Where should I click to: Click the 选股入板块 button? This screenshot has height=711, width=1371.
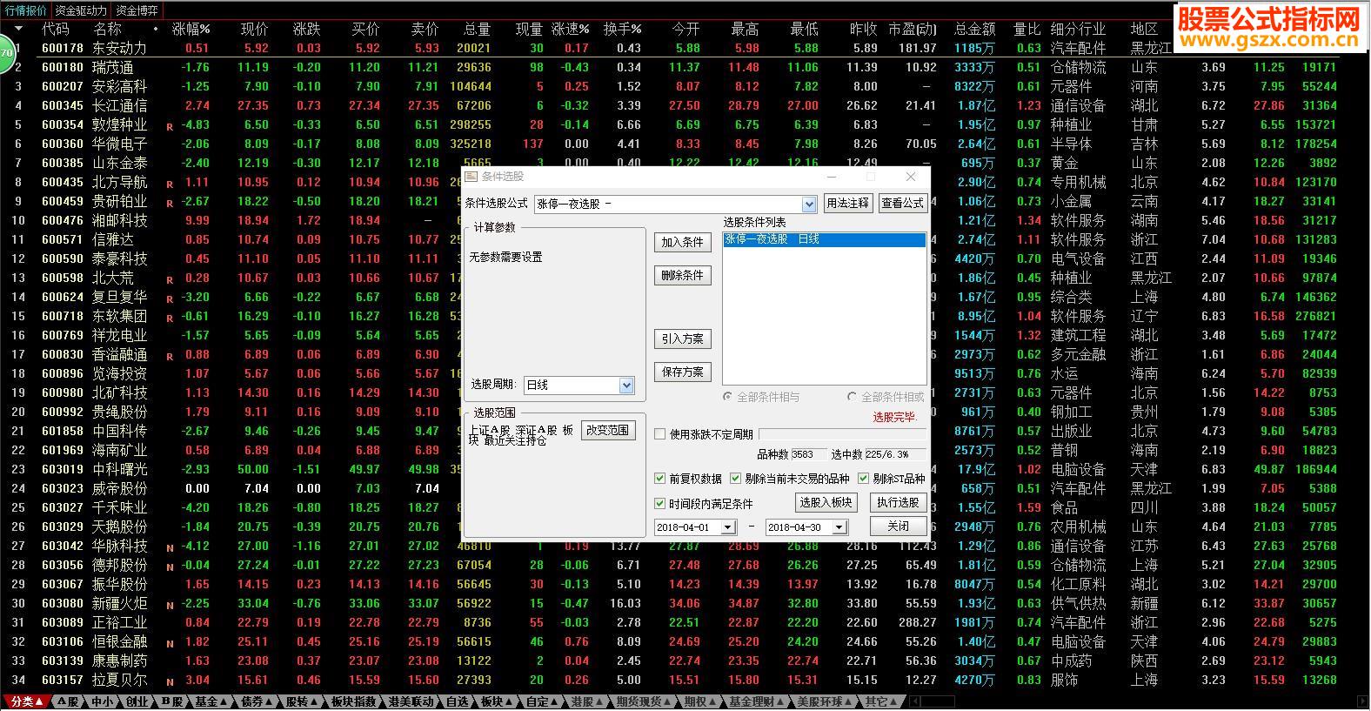click(x=826, y=502)
